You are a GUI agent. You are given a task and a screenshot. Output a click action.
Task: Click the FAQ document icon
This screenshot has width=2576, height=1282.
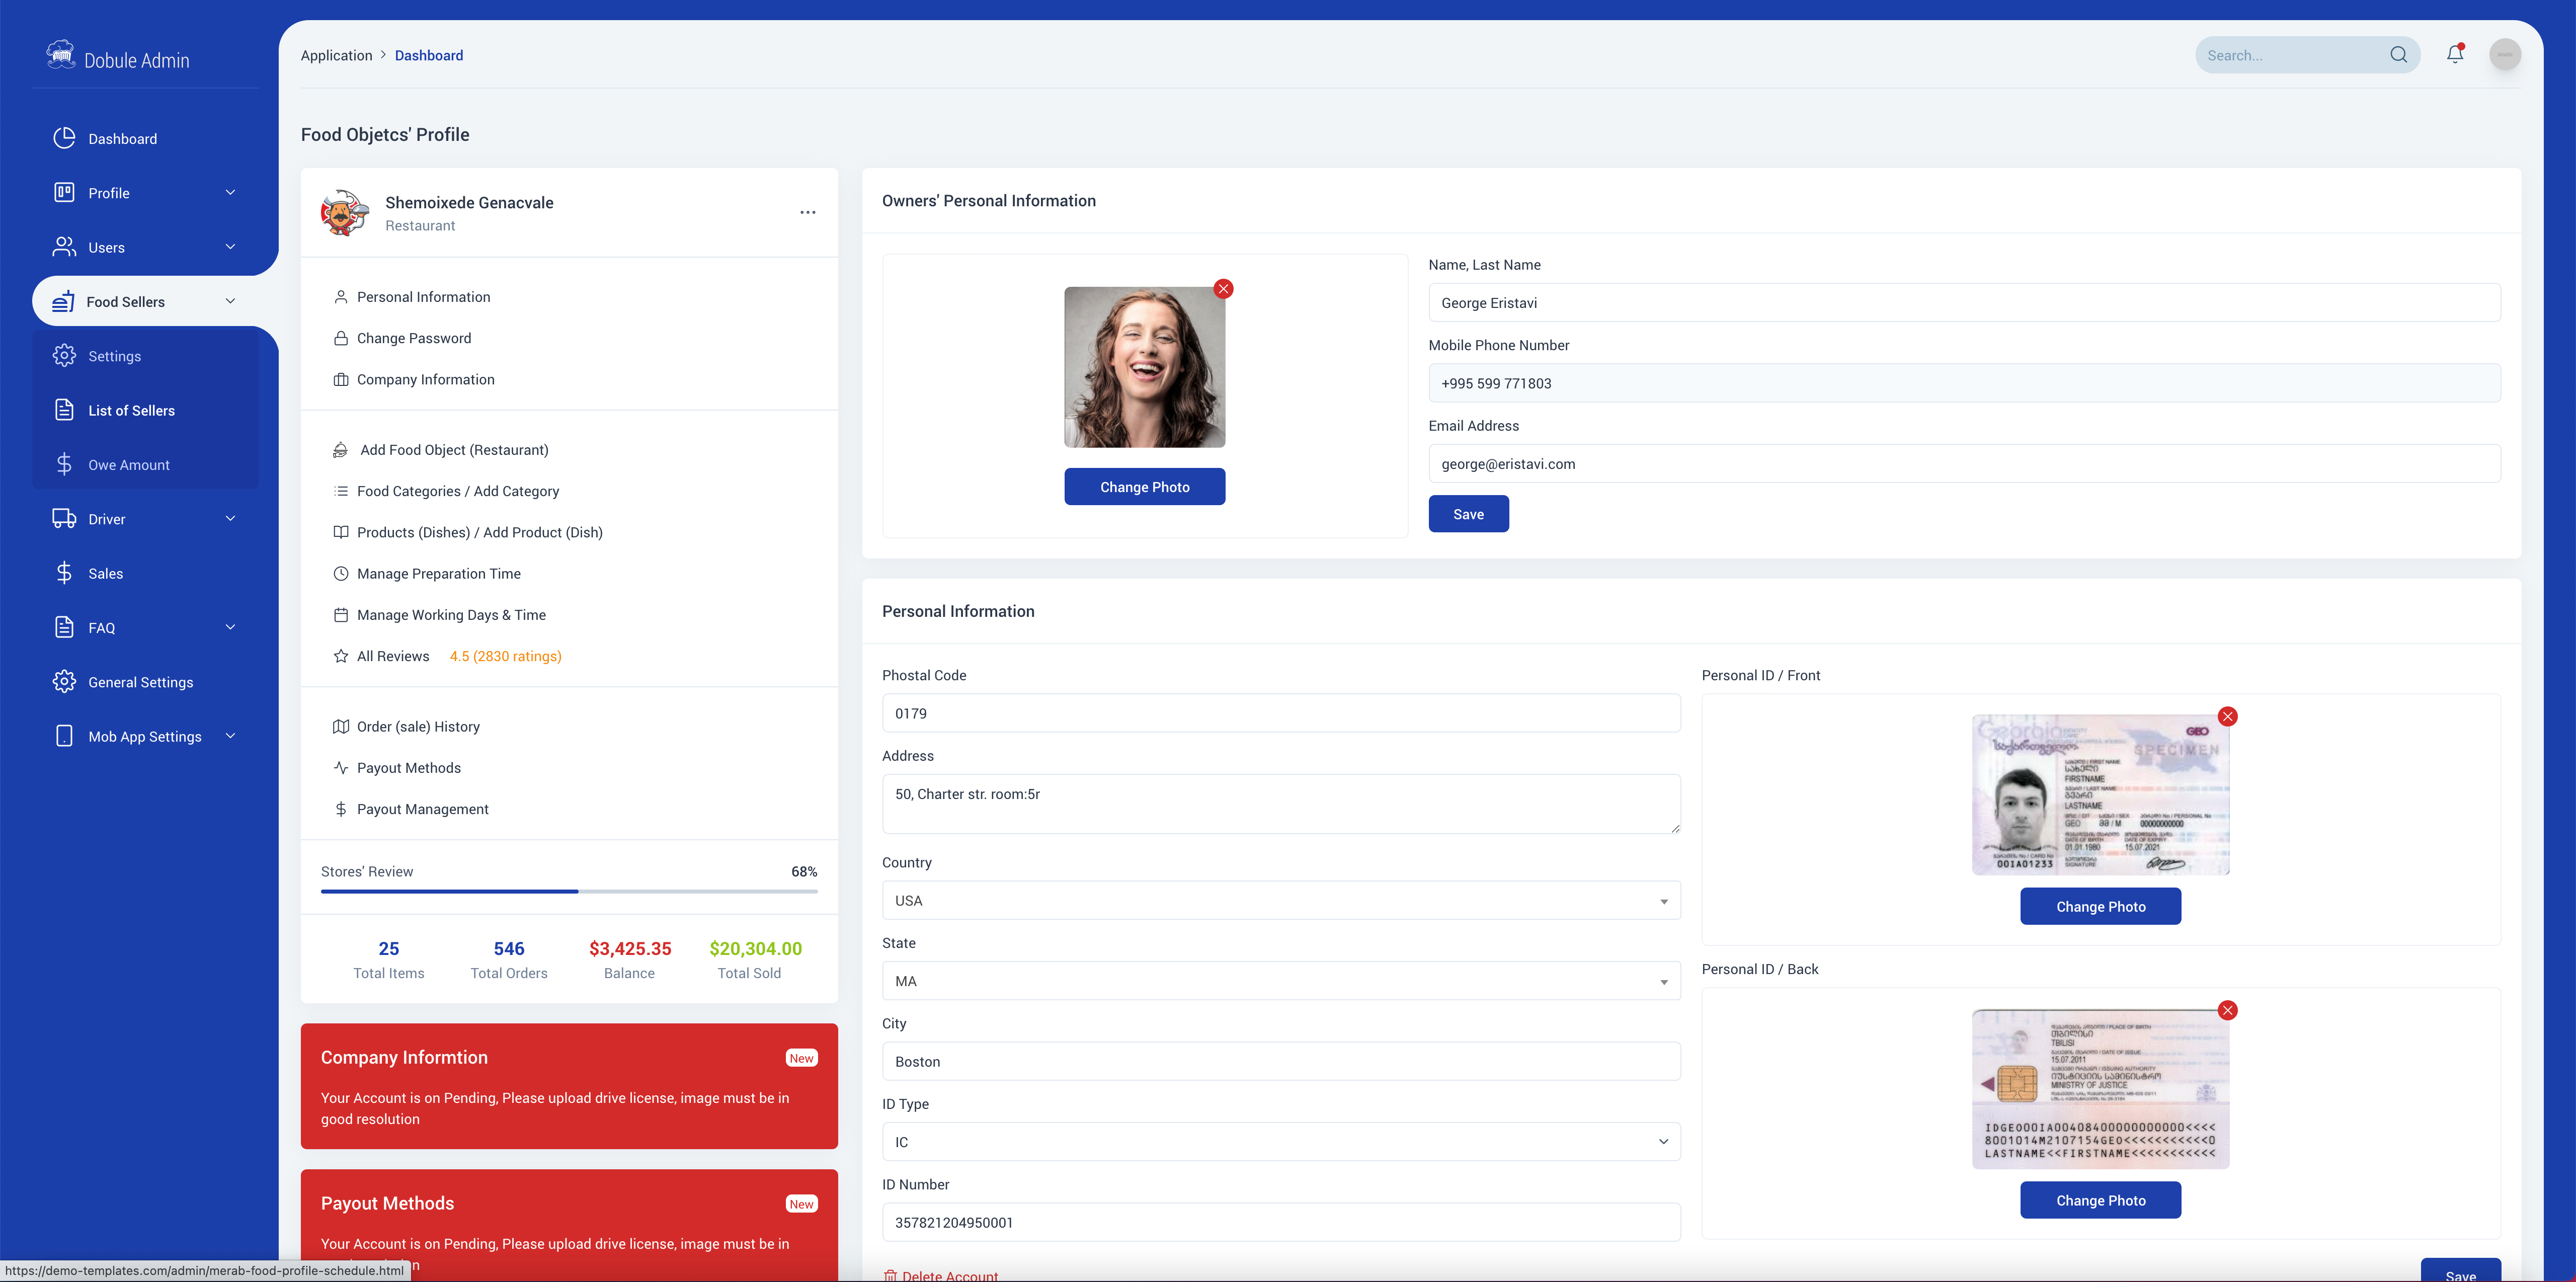tap(64, 627)
